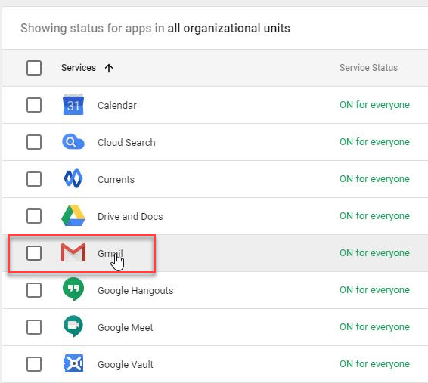This screenshot has height=383, width=428.
Task: Open the Google Hangouts service
Action: (x=135, y=291)
